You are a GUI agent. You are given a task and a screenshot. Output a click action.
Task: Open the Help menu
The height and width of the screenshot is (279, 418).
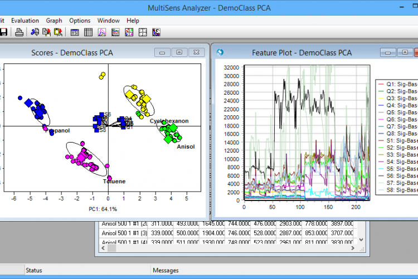tap(133, 21)
